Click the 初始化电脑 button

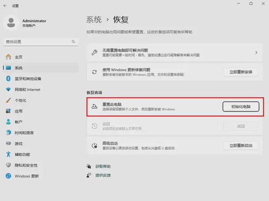click(241, 107)
